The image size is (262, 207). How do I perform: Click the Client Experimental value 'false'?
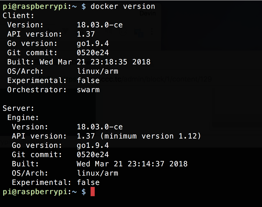88,81
